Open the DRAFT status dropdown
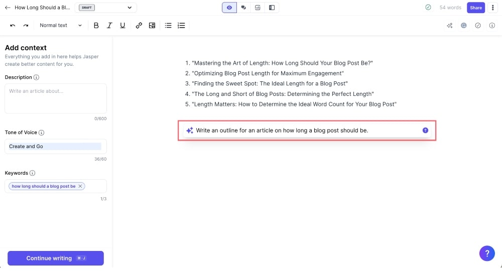This screenshot has height=271, width=502. (105, 8)
